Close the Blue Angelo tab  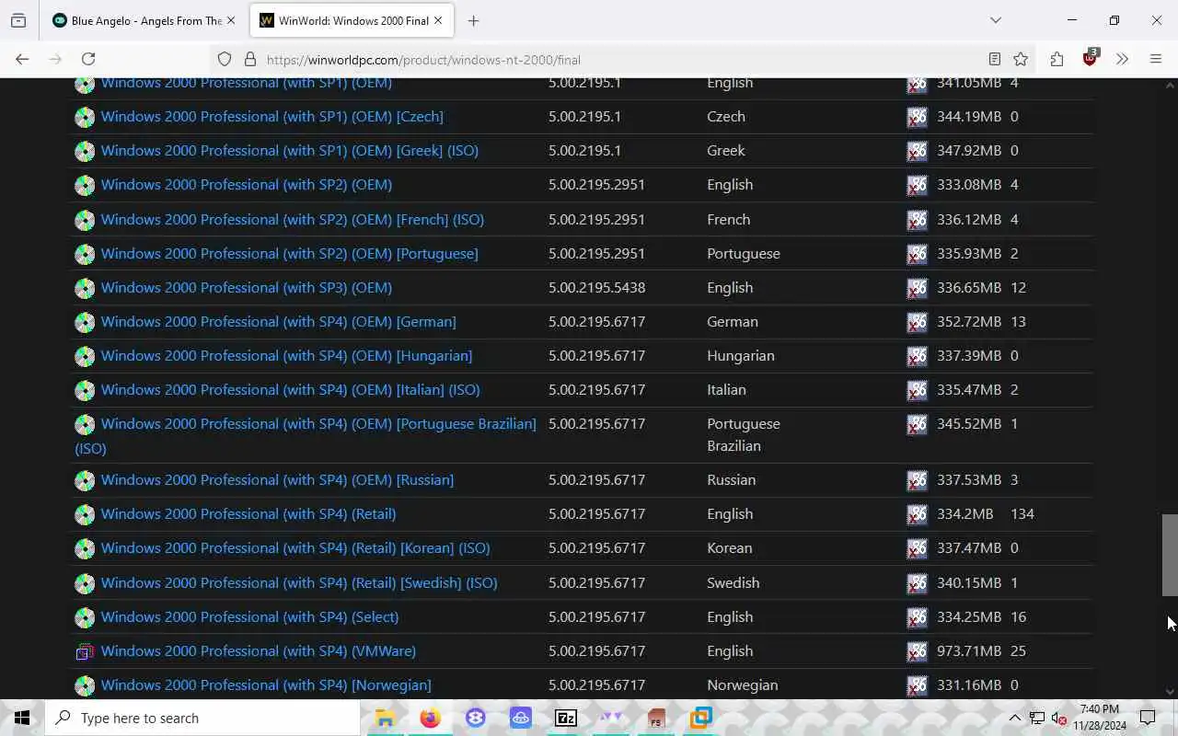pyautogui.click(x=231, y=20)
